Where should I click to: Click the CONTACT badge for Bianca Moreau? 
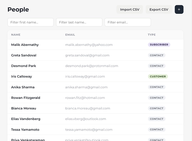157,108
